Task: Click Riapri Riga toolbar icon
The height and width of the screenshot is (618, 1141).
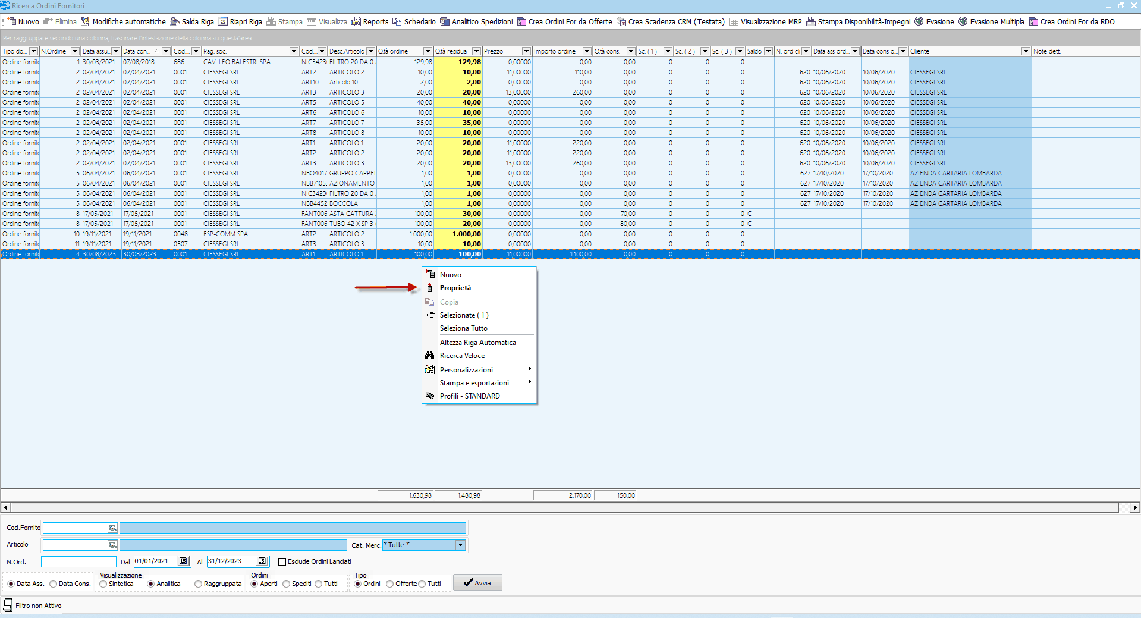Action: coord(223,21)
